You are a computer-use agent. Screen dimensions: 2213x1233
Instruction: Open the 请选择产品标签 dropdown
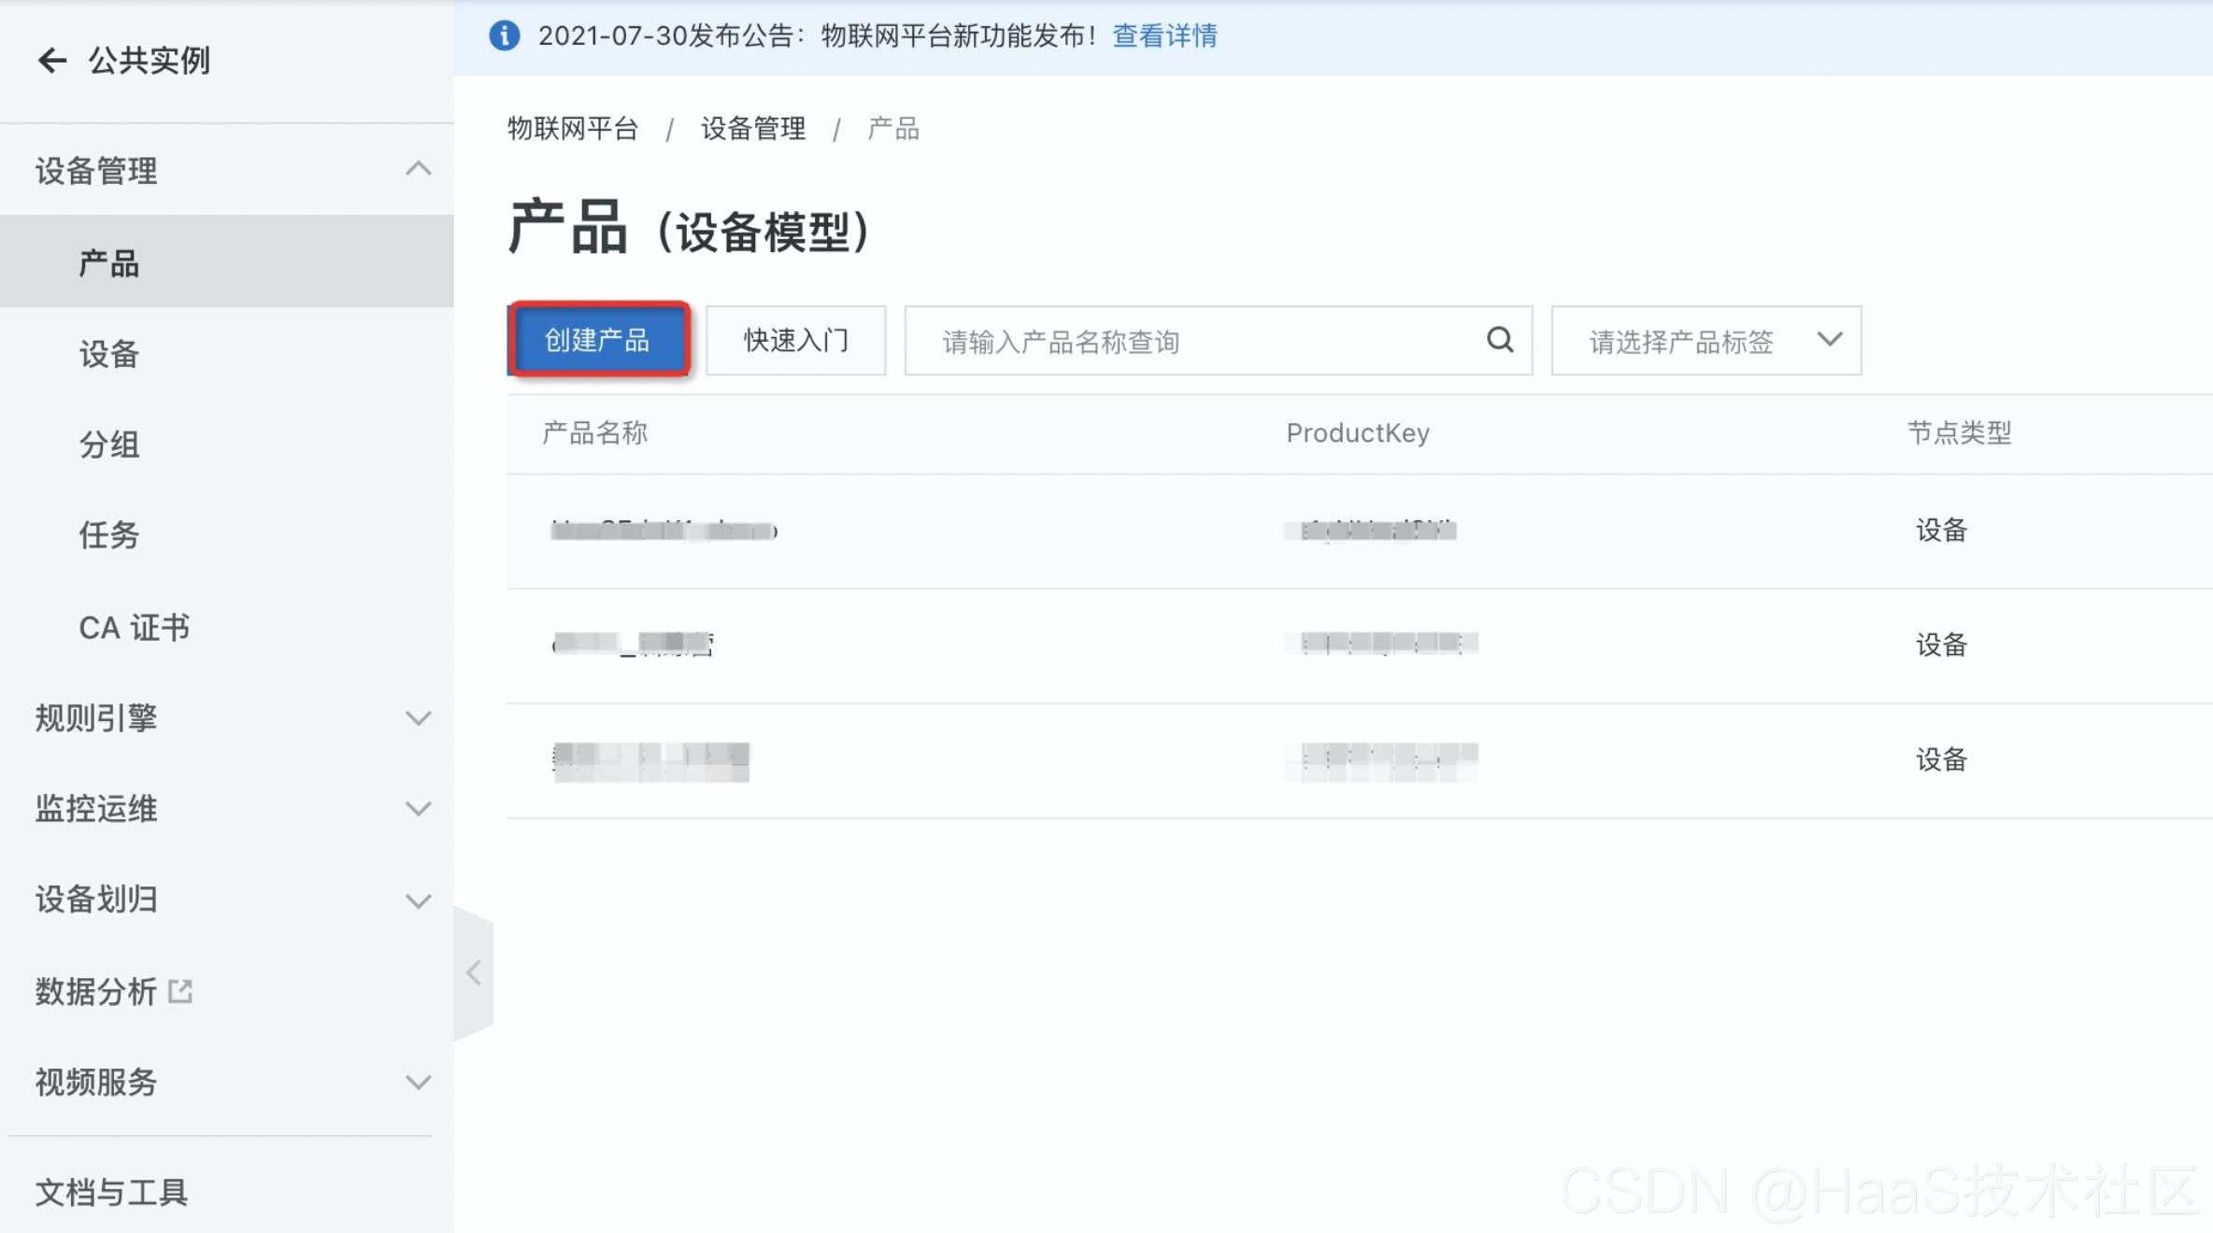(x=1706, y=341)
